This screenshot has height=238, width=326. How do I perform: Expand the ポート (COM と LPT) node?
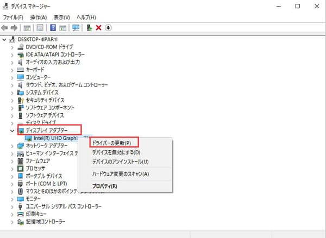click(x=12, y=184)
